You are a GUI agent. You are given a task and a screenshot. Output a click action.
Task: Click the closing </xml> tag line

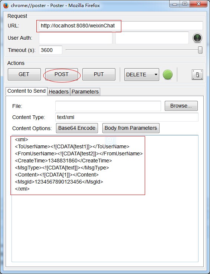(22, 189)
